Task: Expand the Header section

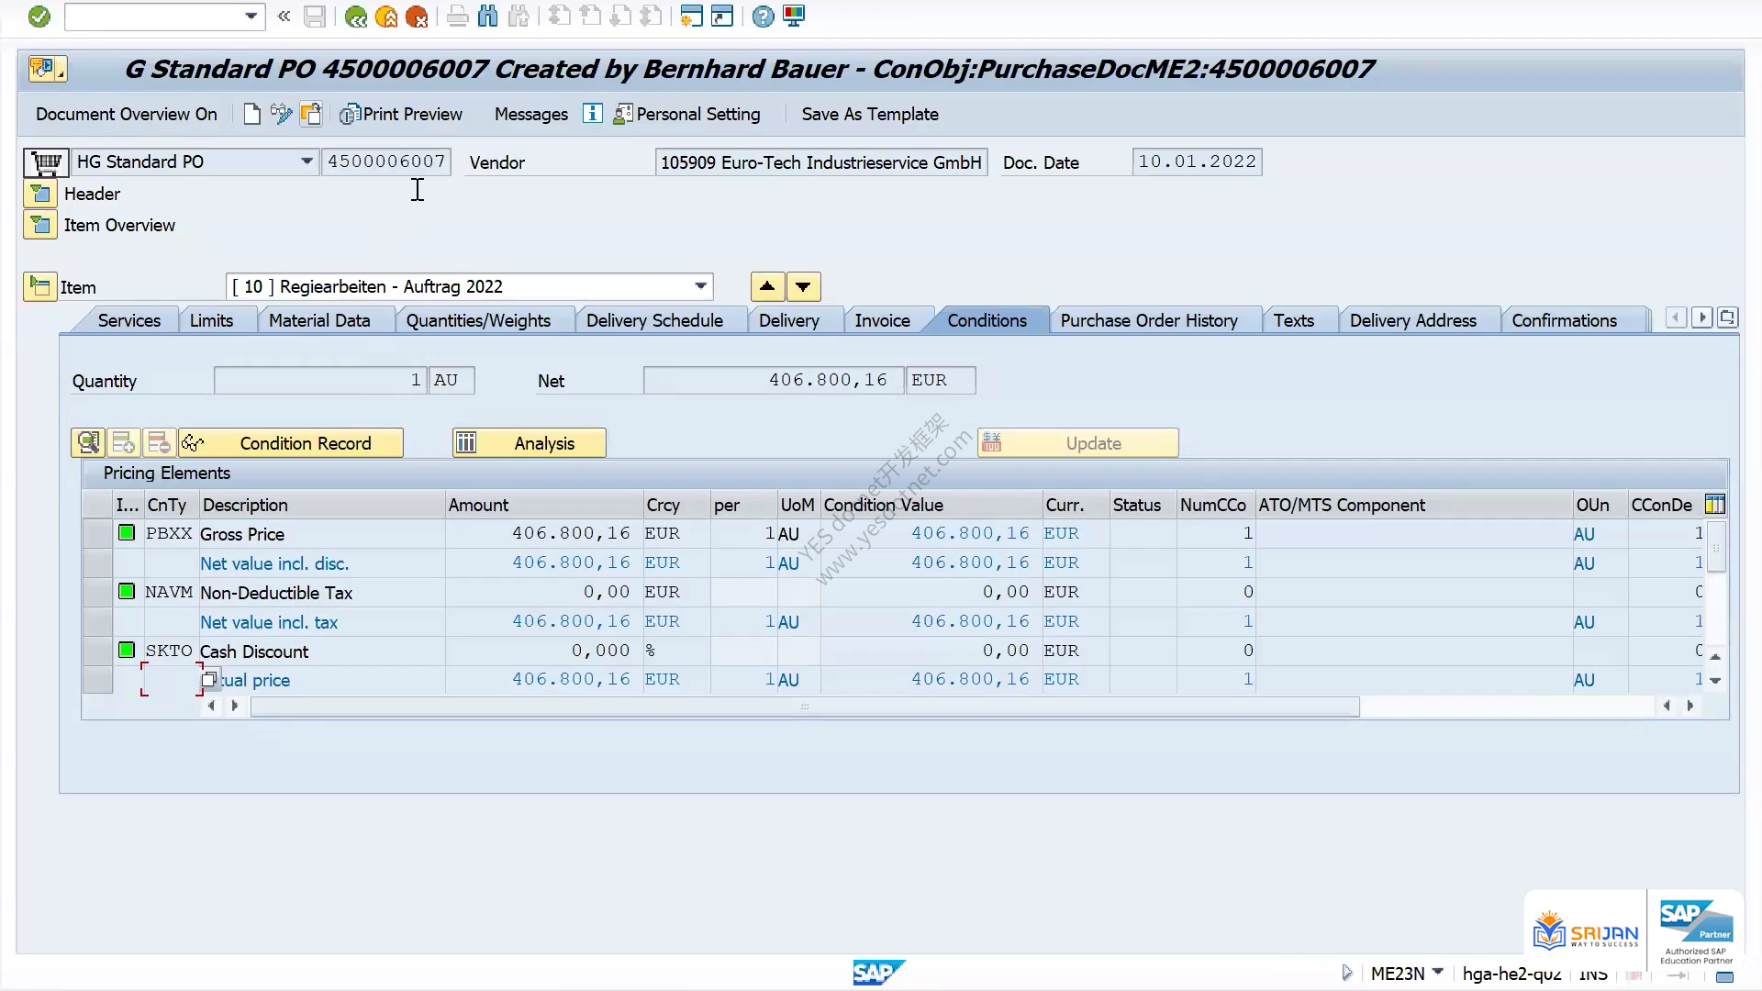Action: (40, 194)
